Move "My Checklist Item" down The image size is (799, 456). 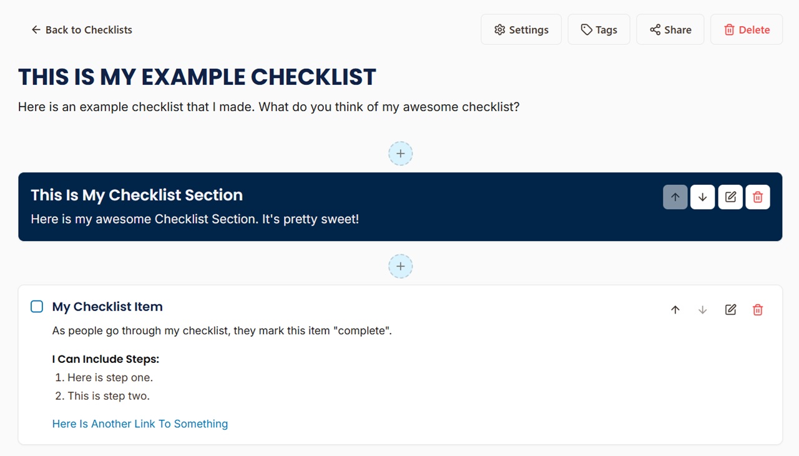pos(702,309)
